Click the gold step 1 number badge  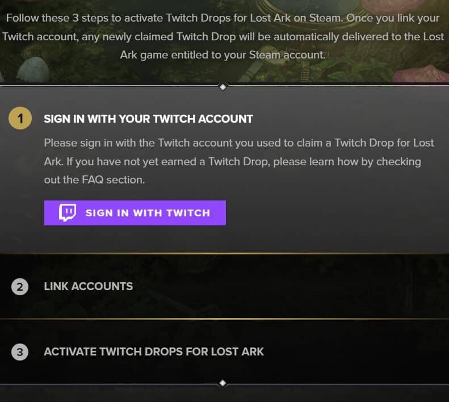(x=20, y=119)
